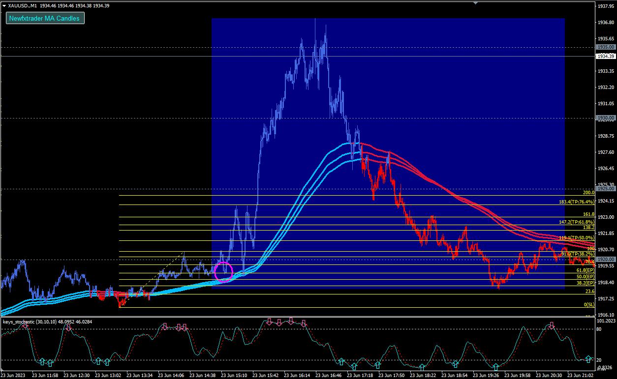
Task: Click the 1930.00 horizontal level price tag
Action: click(x=606, y=118)
